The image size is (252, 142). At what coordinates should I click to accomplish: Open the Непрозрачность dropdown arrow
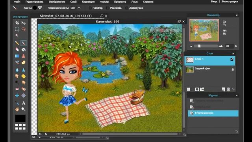coord(79,8)
